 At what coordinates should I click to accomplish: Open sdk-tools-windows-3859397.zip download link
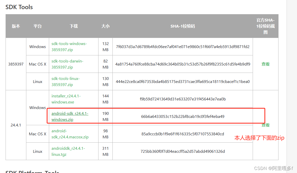click(x=69, y=47)
